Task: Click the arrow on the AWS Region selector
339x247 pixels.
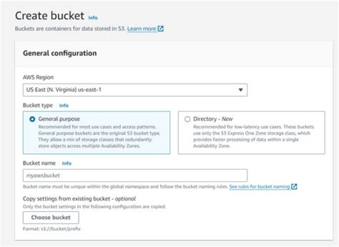Action: pos(240,90)
